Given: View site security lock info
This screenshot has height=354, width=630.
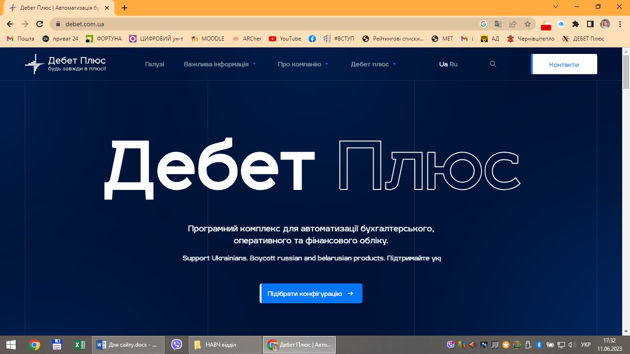Looking at the screenshot, I should (x=58, y=24).
